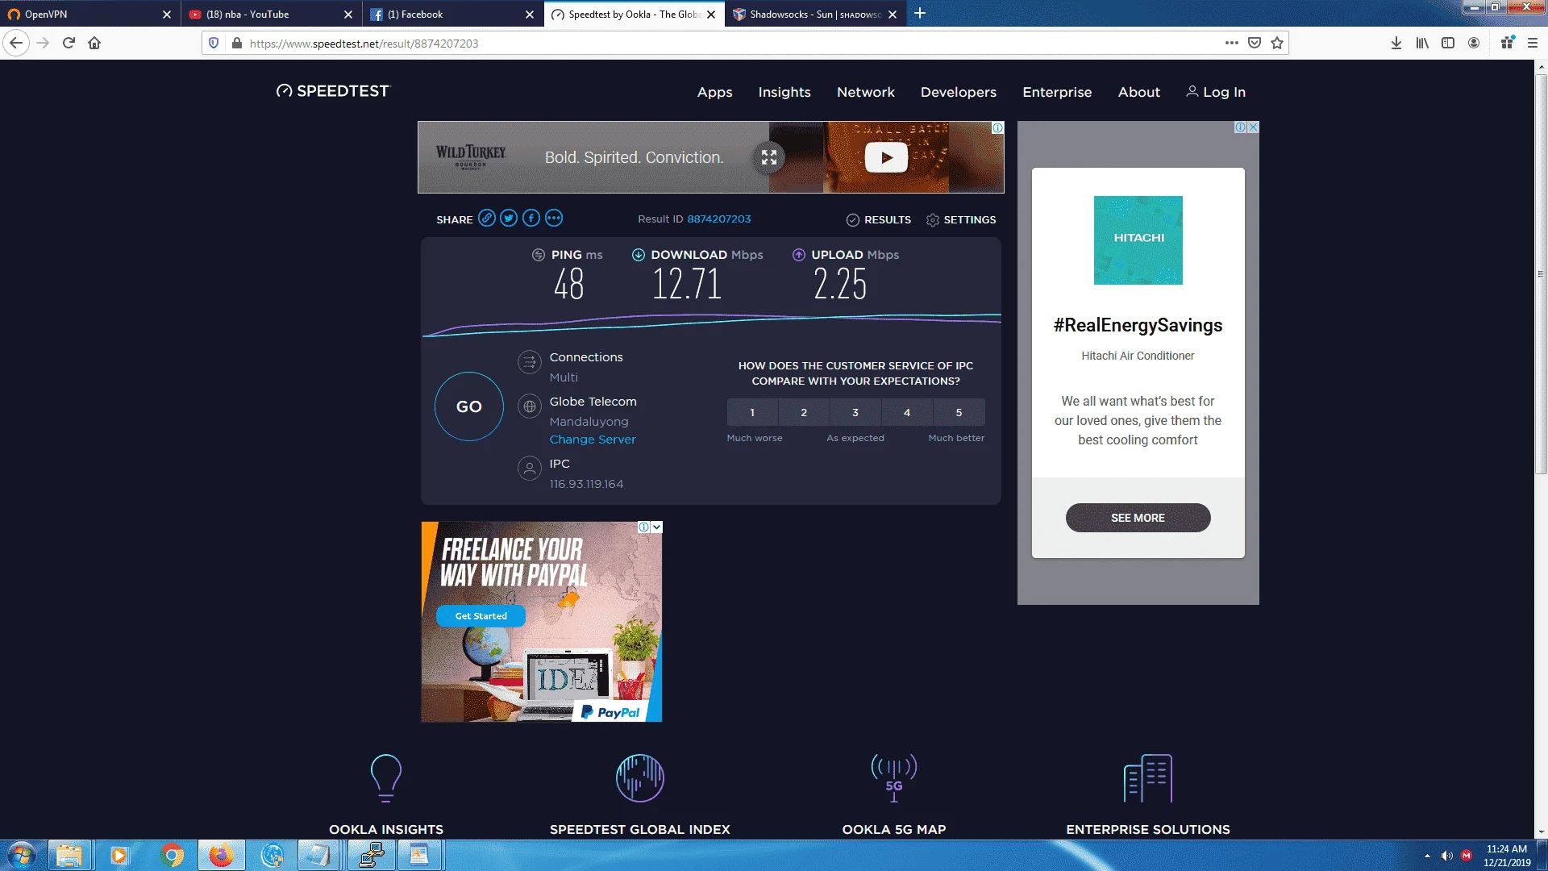Show tracking protection shield info
The height and width of the screenshot is (871, 1548).
[x=214, y=43]
